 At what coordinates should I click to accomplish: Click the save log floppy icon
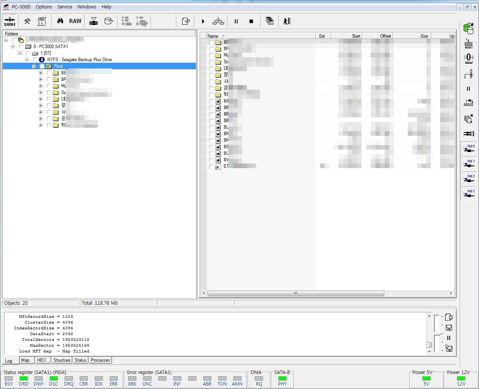449,327
